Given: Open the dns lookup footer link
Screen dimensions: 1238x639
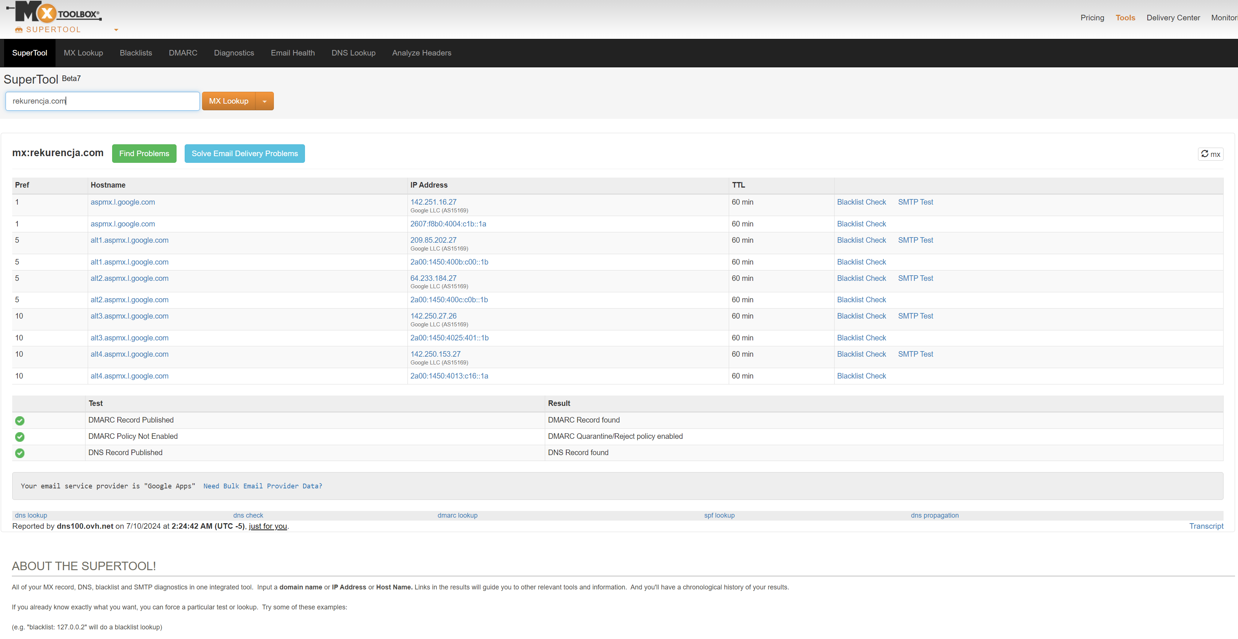Looking at the screenshot, I should [x=31, y=515].
